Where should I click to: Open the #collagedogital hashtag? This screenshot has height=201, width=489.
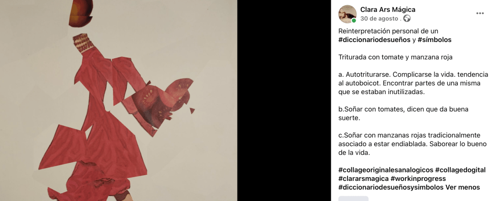click(460, 170)
